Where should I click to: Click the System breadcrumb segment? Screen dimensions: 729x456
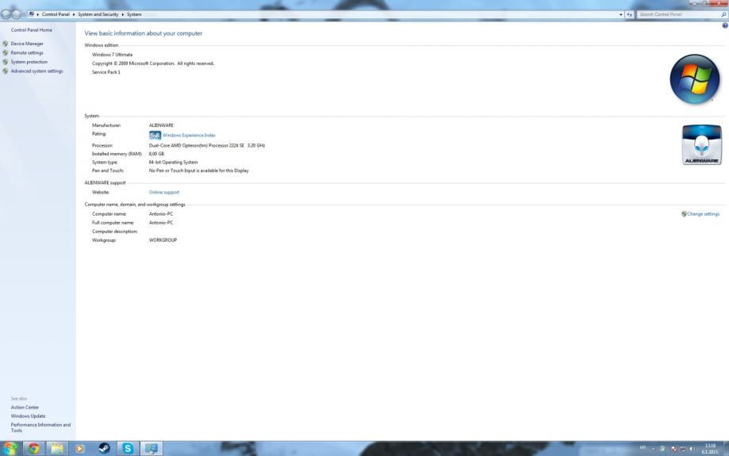point(134,14)
